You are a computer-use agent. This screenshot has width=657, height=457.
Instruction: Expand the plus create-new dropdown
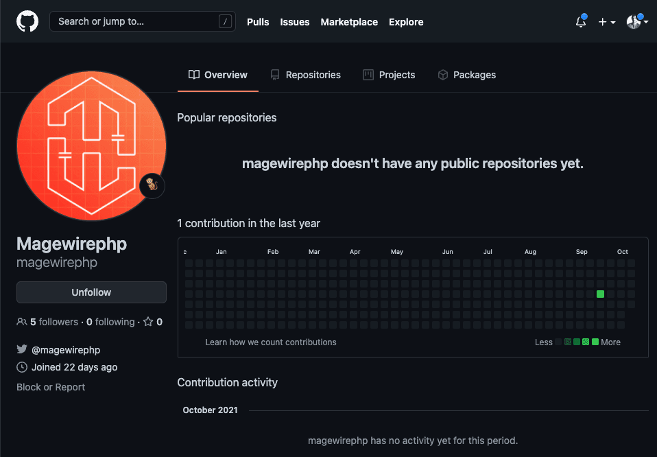point(606,22)
